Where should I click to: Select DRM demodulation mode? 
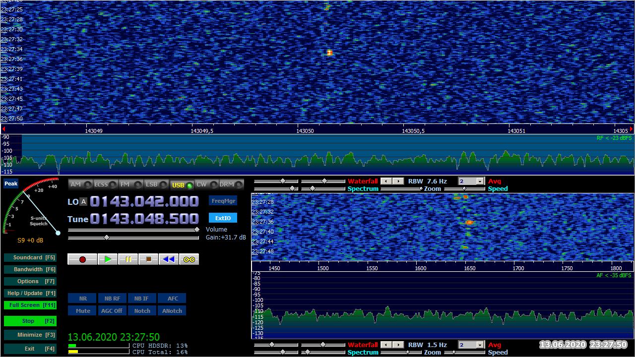pos(231,184)
